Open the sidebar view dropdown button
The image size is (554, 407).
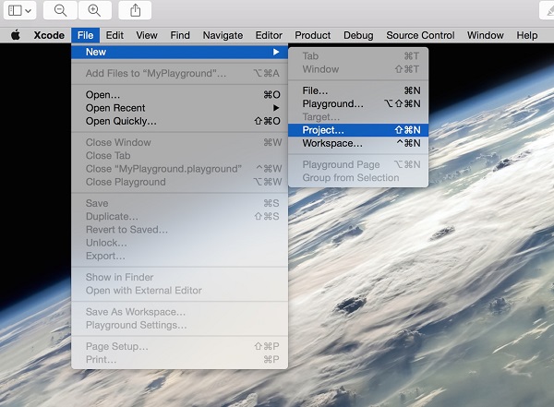point(20,10)
